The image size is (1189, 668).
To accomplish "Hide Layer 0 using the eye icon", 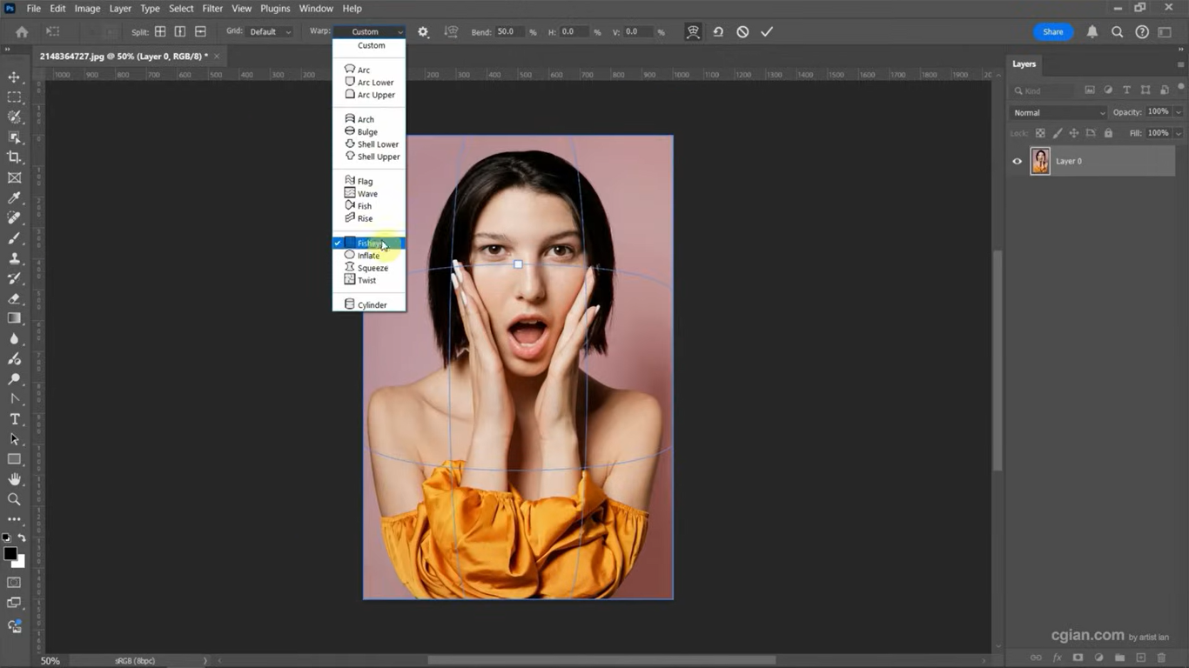I will click(x=1017, y=161).
